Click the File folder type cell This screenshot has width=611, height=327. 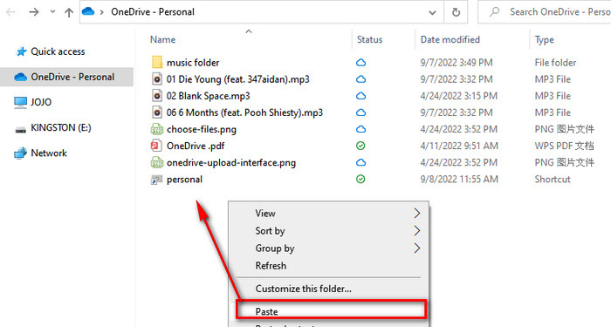coord(555,63)
